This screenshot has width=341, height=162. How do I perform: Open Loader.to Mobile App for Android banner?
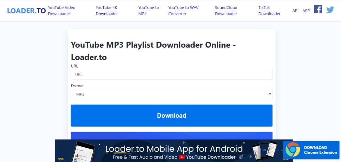[x=174, y=151]
